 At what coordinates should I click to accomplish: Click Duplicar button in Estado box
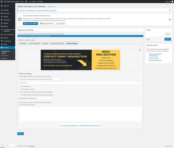click(168, 34)
